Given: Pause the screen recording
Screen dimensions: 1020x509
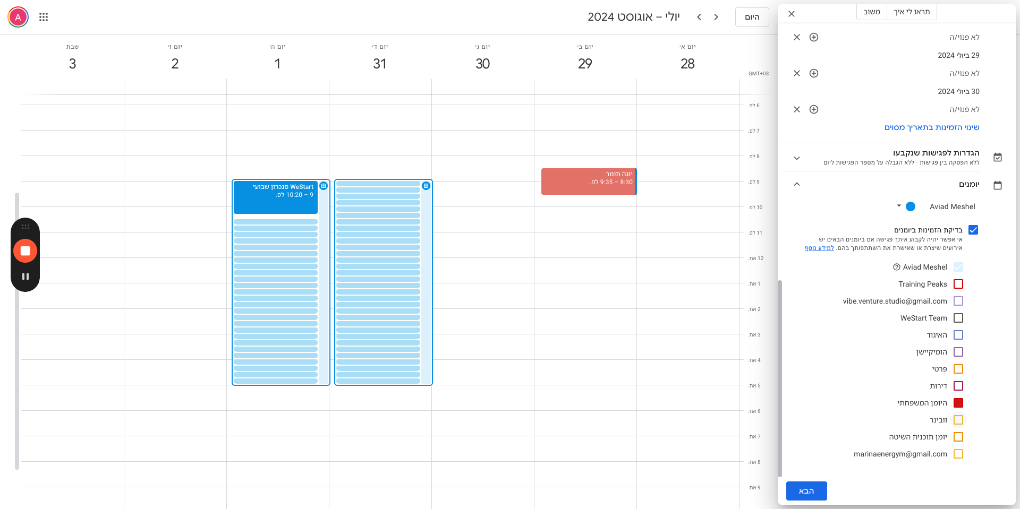Looking at the screenshot, I should click(x=25, y=277).
